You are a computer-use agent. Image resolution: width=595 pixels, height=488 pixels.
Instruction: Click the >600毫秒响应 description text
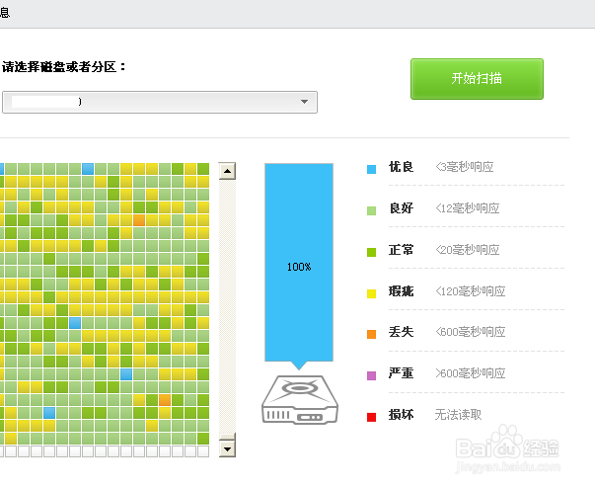471,373
